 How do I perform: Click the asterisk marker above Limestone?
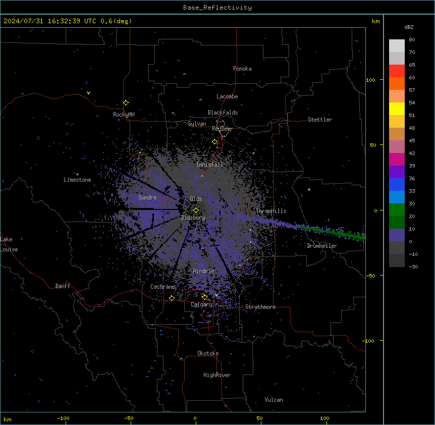[77, 175]
